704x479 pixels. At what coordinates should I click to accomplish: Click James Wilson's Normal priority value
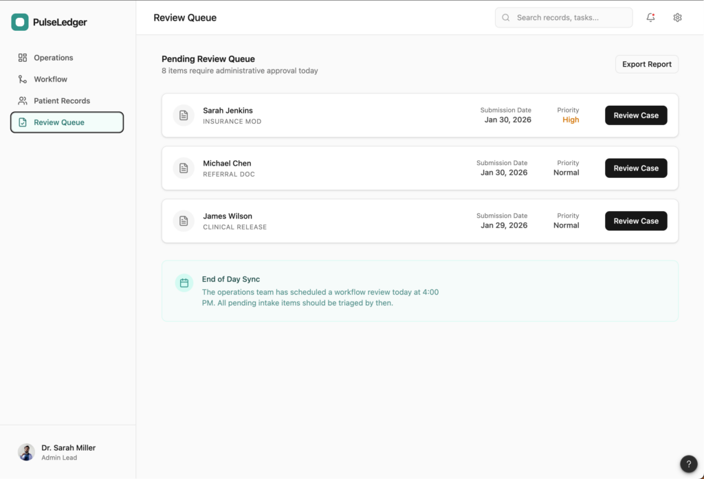566,225
